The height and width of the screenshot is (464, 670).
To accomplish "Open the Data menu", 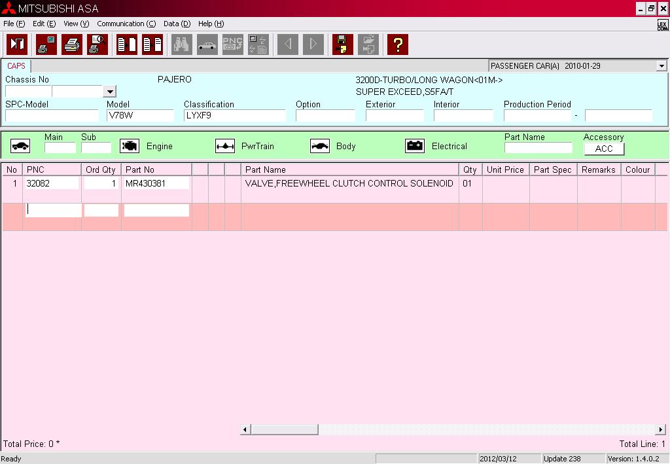I will point(177,24).
